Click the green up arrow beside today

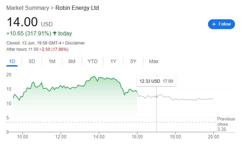coord(55,33)
